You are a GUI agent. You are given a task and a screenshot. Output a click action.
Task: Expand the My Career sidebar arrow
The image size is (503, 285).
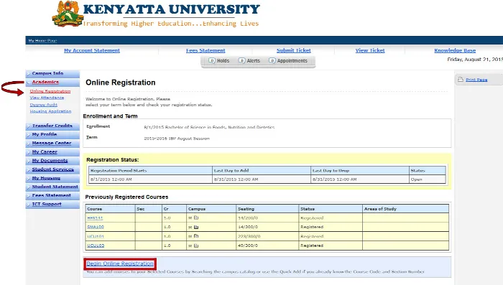pos(29,152)
